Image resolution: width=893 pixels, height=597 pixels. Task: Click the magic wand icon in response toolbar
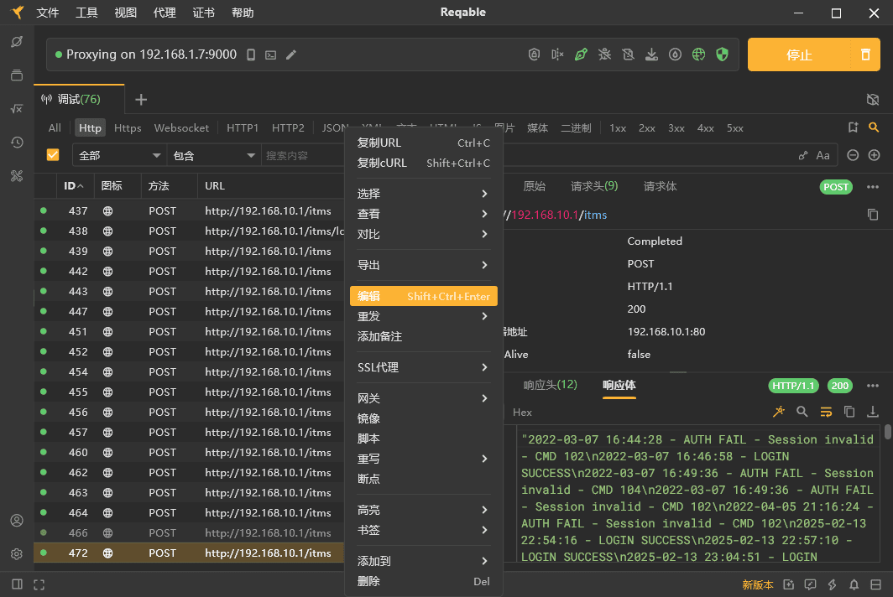(x=779, y=412)
